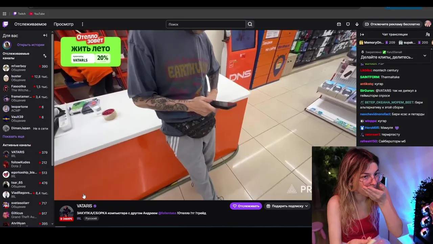
Task: Click the В ЭФИРЕ live badge
Action: 66,219
